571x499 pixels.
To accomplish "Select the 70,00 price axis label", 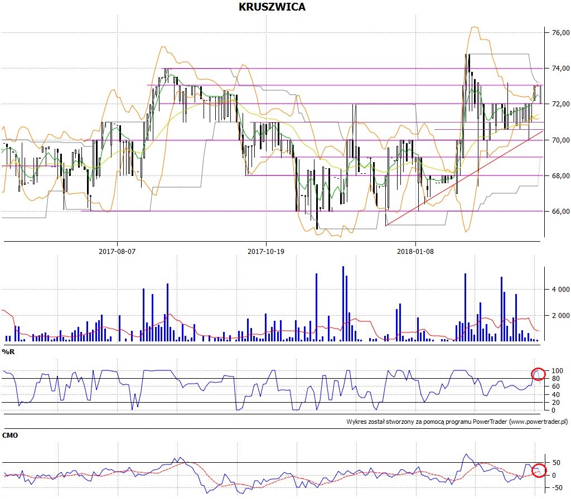I will [x=560, y=140].
